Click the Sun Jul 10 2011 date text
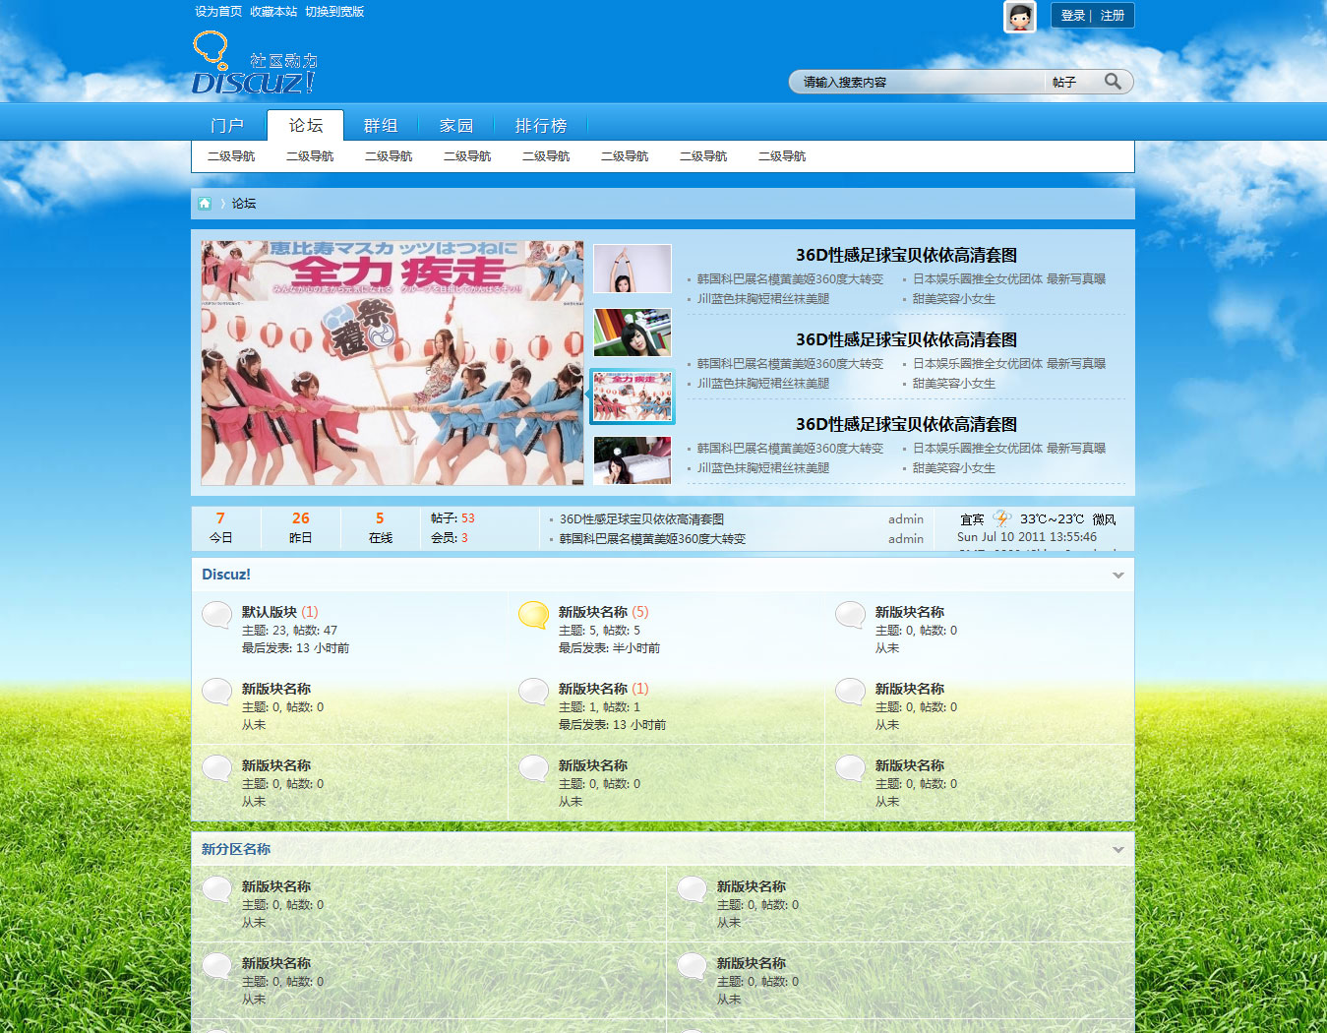This screenshot has height=1033, width=1327. [x=1027, y=537]
